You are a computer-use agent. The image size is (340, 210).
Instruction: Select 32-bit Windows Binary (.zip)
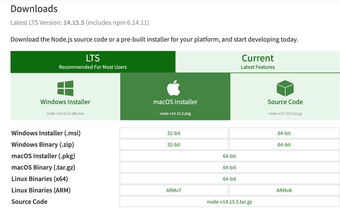174,144
